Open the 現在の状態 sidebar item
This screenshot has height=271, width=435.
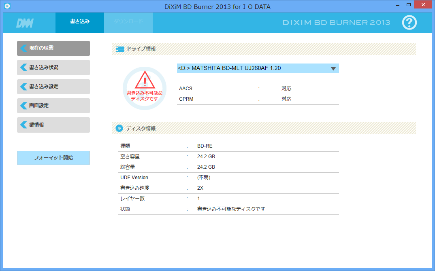tap(53, 48)
